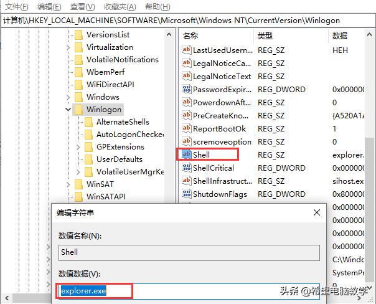
Task: Expand the VolatileUserMgrKey tree node
Action: (x=78, y=173)
